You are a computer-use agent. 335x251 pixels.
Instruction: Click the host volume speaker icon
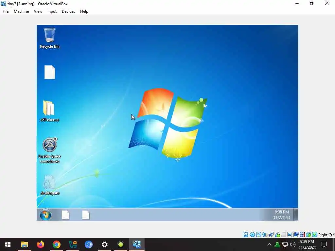tap(293, 244)
